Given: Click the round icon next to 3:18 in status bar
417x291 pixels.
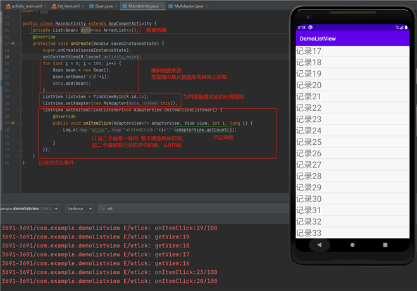Looking at the screenshot, I should pos(310,27).
